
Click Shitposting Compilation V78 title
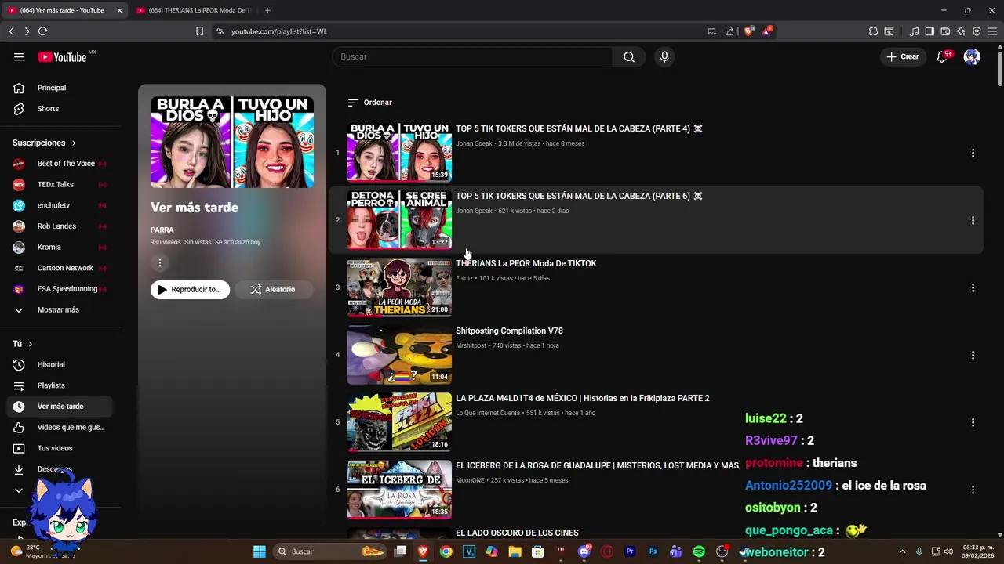click(509, 331)
